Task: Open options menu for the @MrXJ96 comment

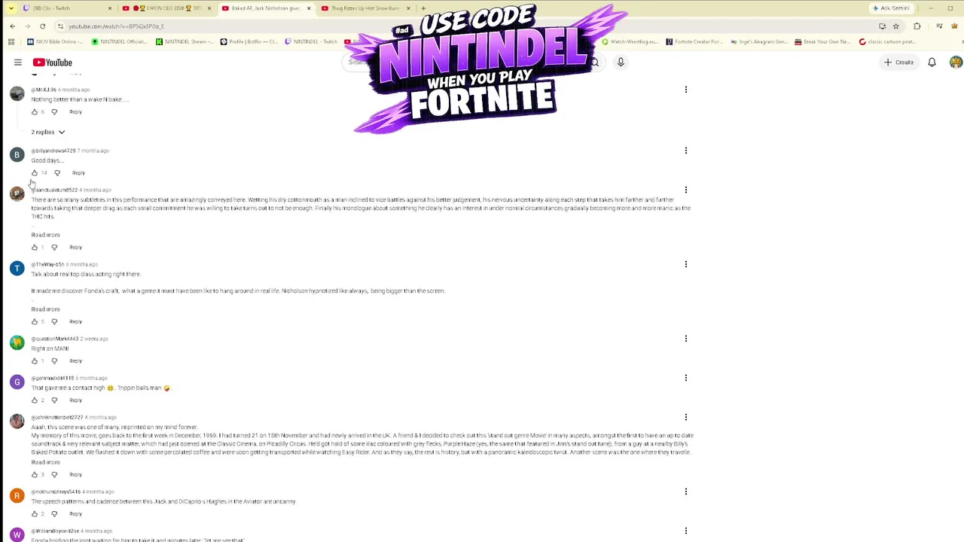Action: click(685, 90)
